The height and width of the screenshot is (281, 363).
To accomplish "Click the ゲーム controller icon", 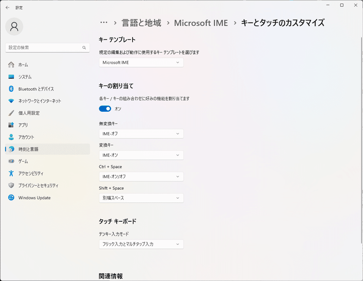I will click(x=11, y=161).
